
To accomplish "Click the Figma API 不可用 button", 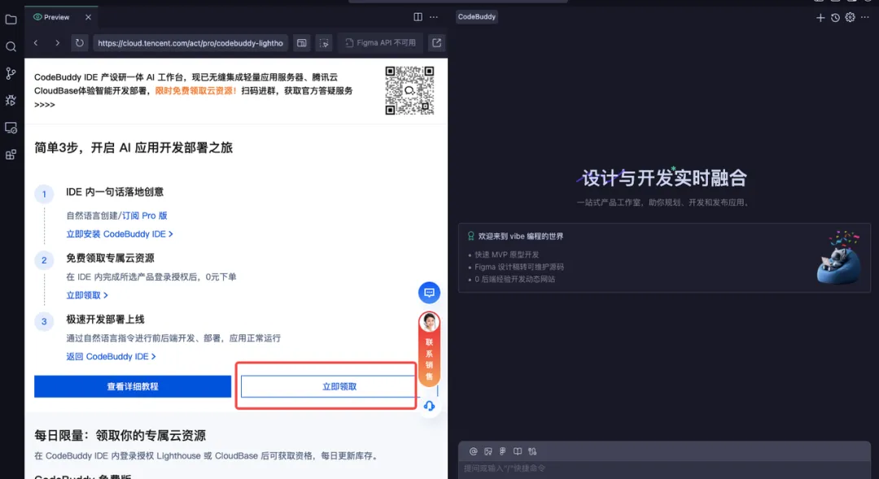I will [381, 42].
